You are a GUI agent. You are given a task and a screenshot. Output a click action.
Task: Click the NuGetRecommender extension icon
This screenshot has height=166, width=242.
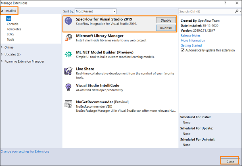(x=68, y=105)
